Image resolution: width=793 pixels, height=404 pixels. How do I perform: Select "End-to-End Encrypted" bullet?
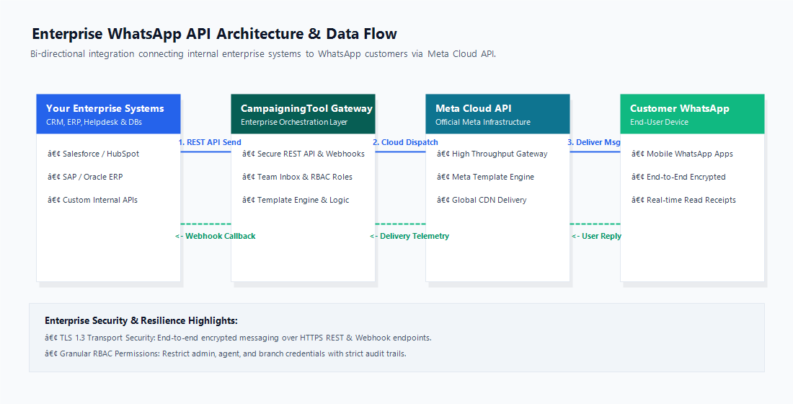(678, 177)
